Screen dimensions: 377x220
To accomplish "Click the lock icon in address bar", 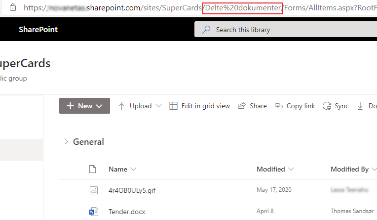I will pos(13,8).
